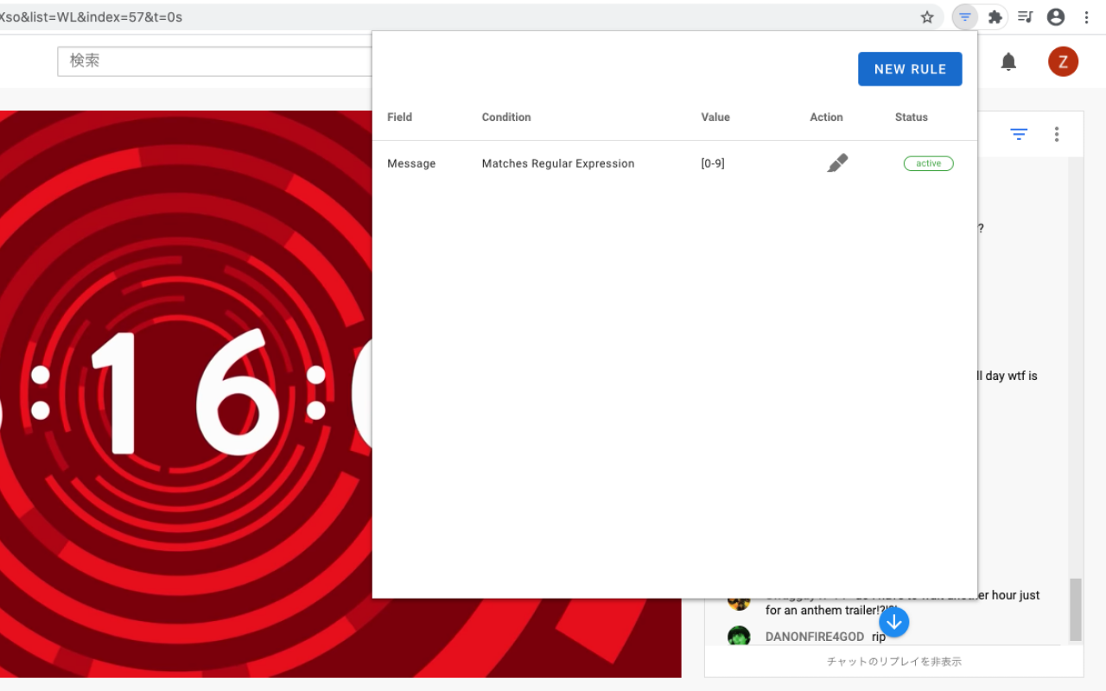The image size is (1106, 691).
Task: Open the chat panel three-dot options
Action: tap(1056, 134)
